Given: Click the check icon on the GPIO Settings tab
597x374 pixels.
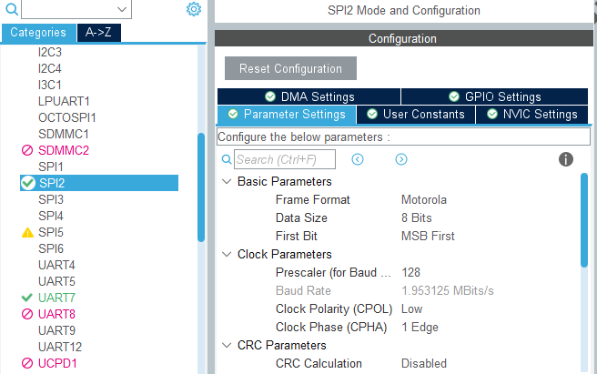Looking at the screenshot, I should point(454,96).
